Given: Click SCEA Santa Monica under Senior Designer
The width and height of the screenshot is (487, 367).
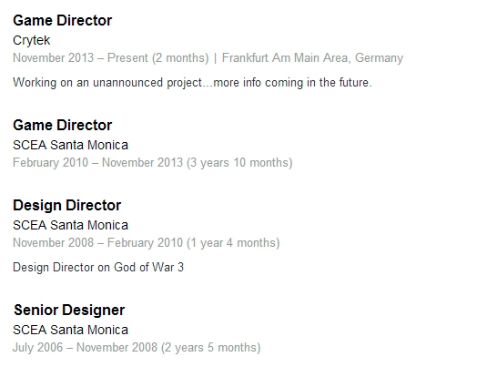Looking at the screenshot, I should click(x=70, y=330).
